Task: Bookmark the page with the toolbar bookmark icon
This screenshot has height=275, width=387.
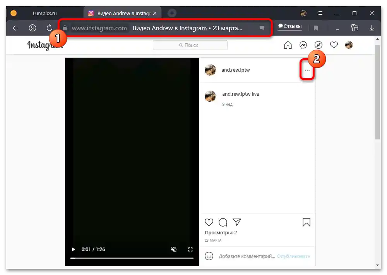Action: [316, 28]
